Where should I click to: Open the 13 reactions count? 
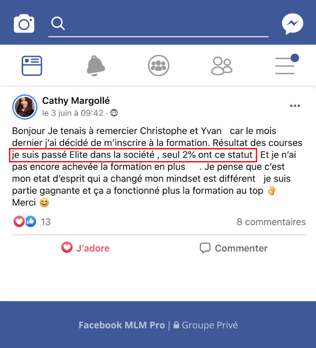tap(46, 222)
